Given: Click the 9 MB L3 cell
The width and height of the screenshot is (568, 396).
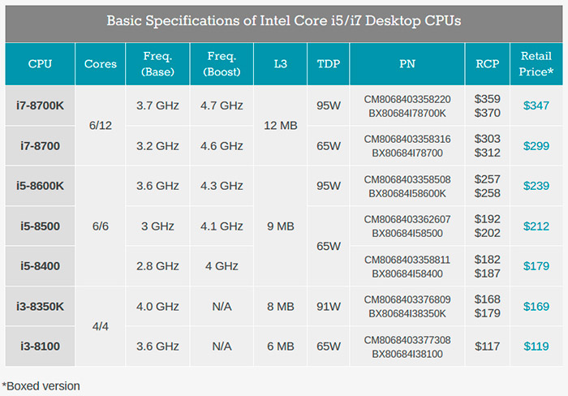Looking at the screenshot, I should 281,226.
